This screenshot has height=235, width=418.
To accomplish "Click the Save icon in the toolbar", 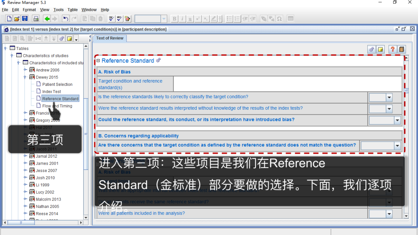I will pyautogui.click(x=24, y=19).
